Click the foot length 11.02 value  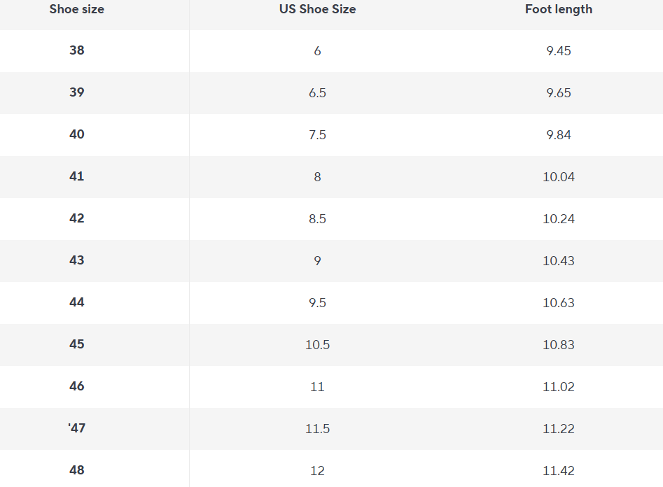558,386
